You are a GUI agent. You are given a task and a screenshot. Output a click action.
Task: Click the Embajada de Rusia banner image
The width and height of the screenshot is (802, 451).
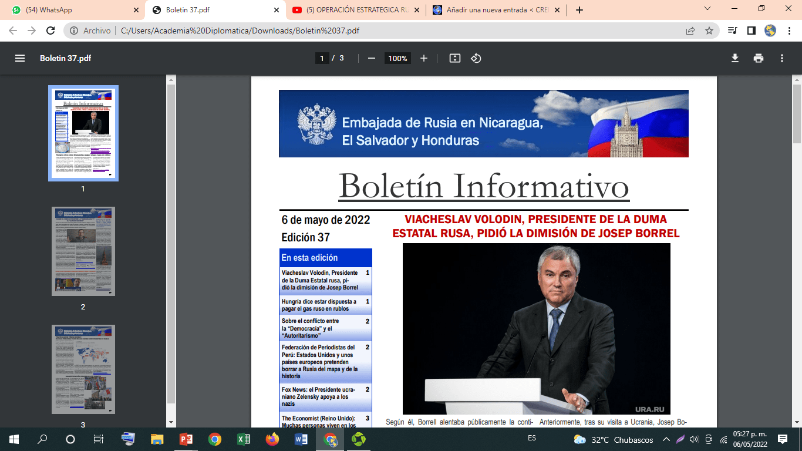[484, 123]
